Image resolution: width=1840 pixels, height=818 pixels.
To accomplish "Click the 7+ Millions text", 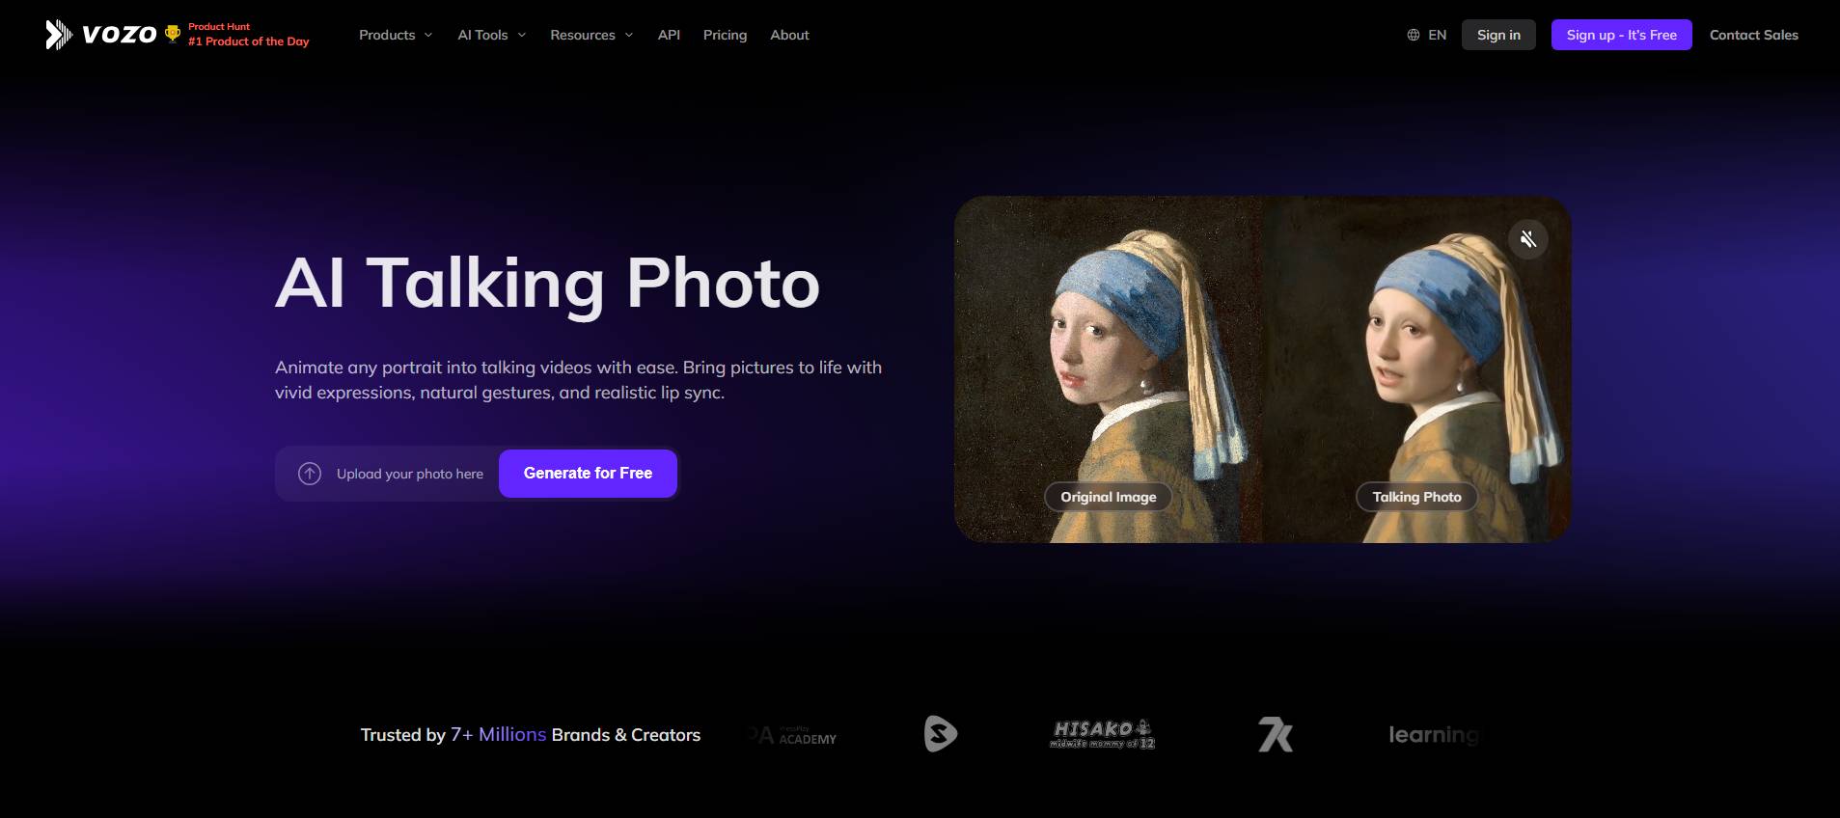I will 498,735.
